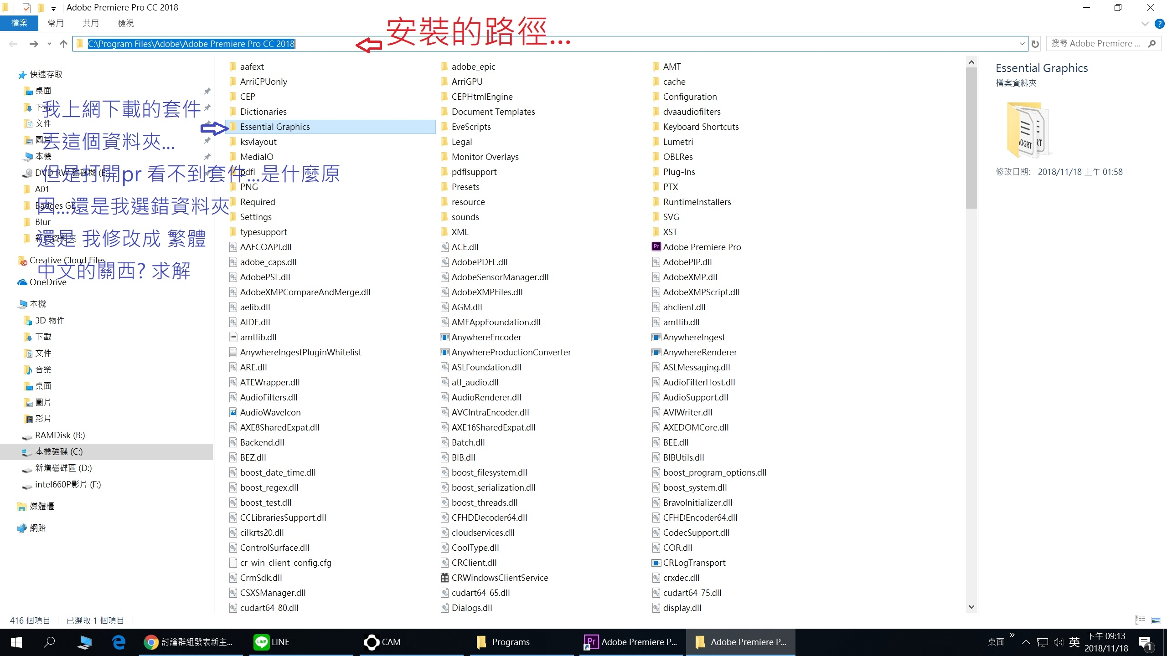Open the recent locations dropdown

tap(49, 44)
